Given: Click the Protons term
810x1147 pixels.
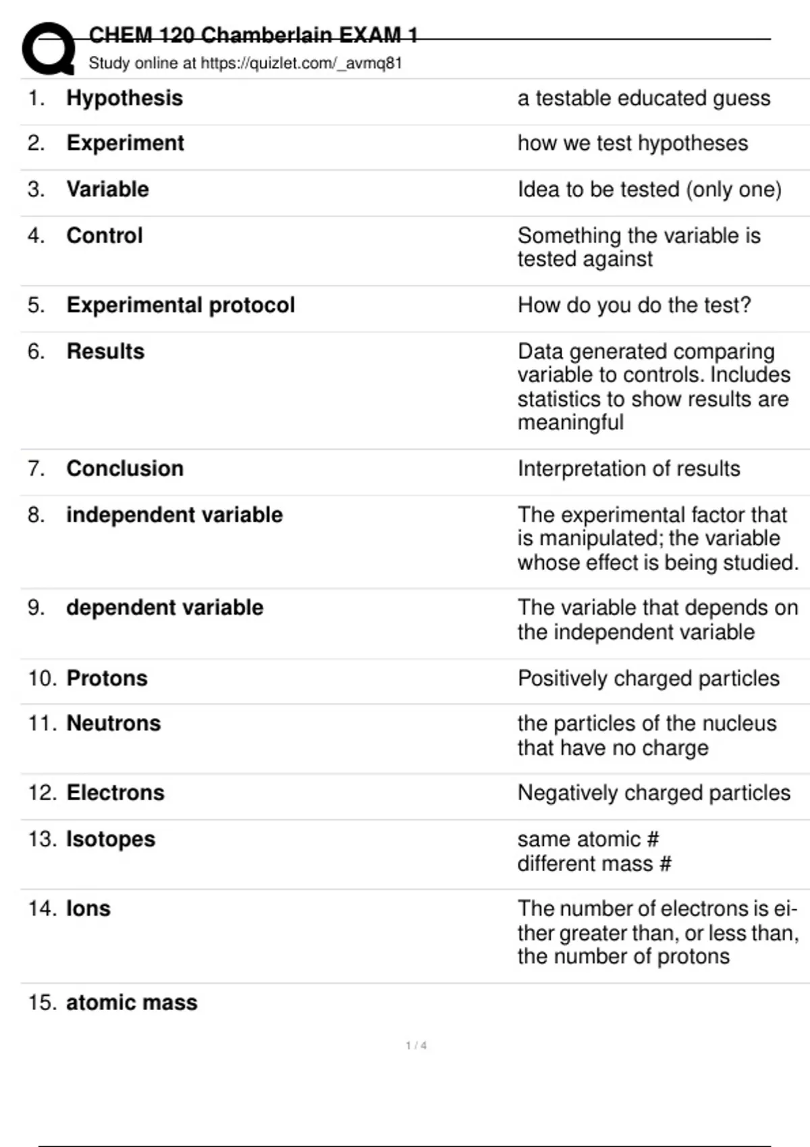Looking at the screenshot, I should click(x=107, y=679).
